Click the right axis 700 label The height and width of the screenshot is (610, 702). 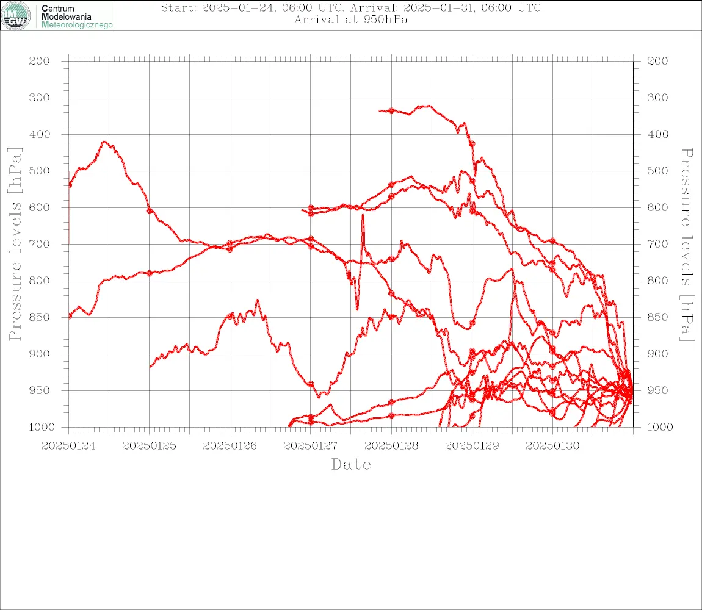(657, 245)
